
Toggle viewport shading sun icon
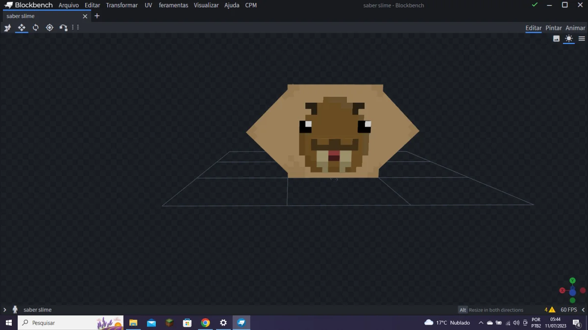[x=569, y=39]
